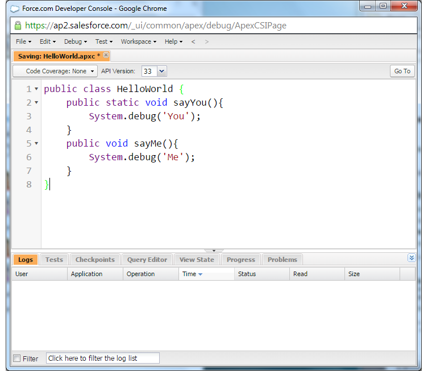This screenshot has height=371, width=428.
Task: Collapse the bottom panel using the double-chevron icon
Action: pyautogui.click(x=412, y=258)
